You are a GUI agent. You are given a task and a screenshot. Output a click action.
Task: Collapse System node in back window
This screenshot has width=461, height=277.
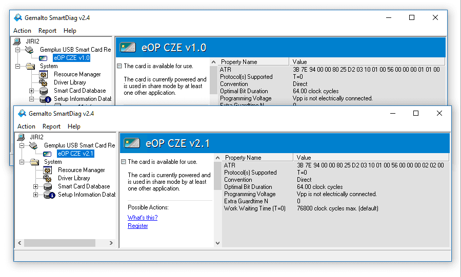pos(17,67)
